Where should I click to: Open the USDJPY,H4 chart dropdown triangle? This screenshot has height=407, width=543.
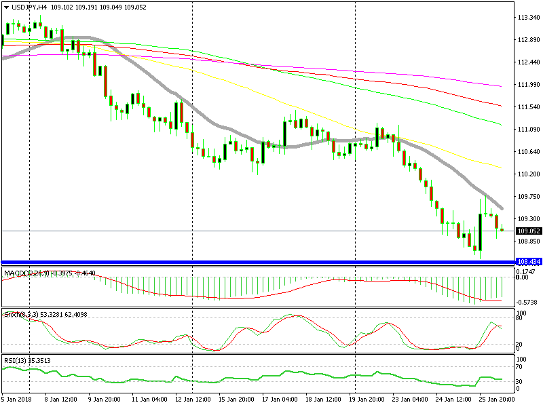tap(6, 7)
